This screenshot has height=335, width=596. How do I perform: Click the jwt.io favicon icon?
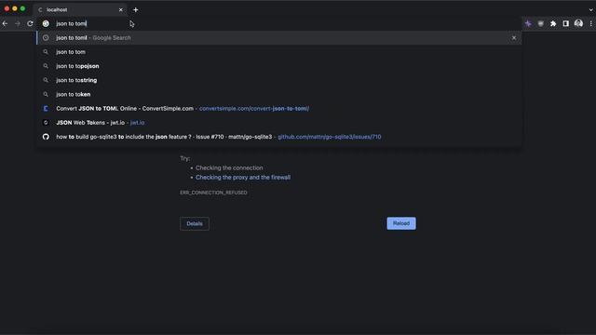click(46, 123)
